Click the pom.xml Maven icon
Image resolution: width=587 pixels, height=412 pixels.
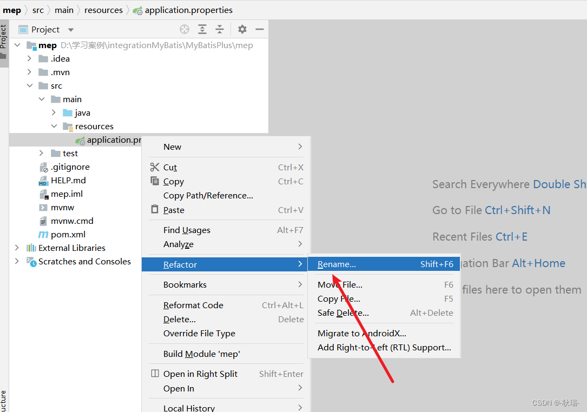[43, 235]
